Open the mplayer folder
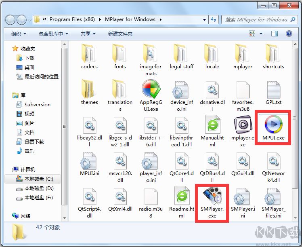Screen dimensions: 302x247 click(x=243, y=56)
